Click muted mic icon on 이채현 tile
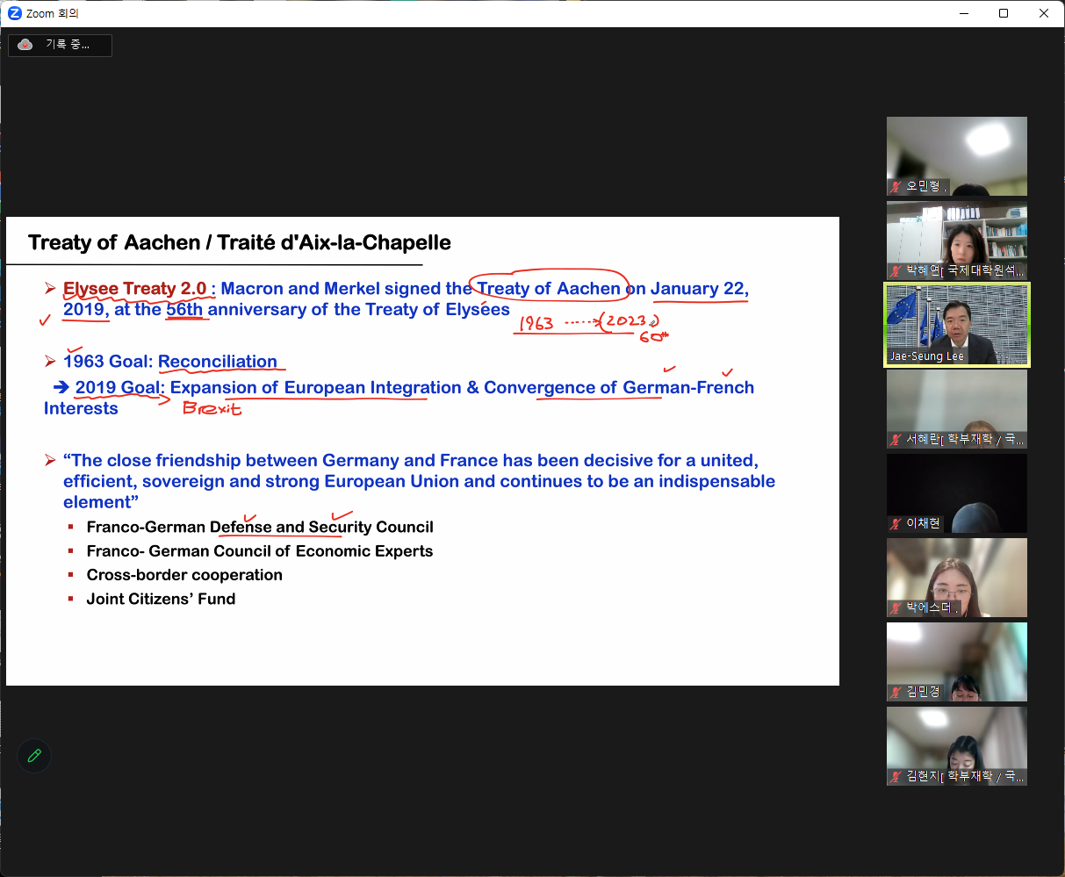Screen dimensions: 1065x877 (x=896, y=524)
